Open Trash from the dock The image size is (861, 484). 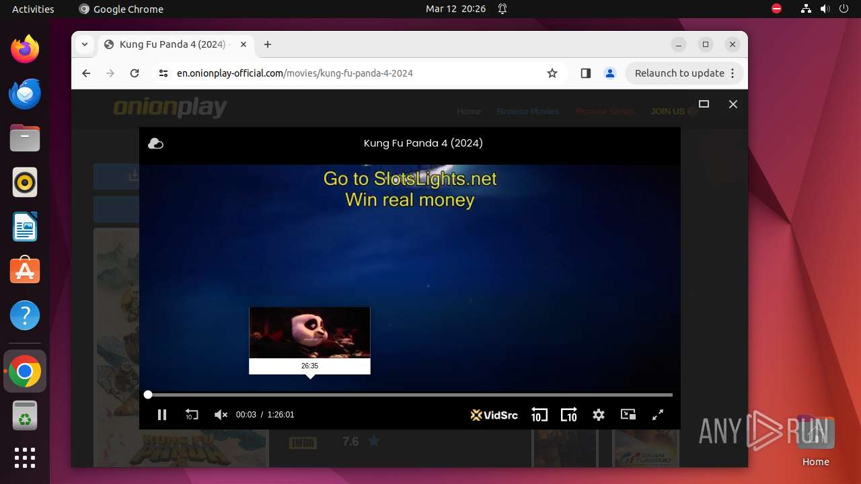tap(25, 415)
